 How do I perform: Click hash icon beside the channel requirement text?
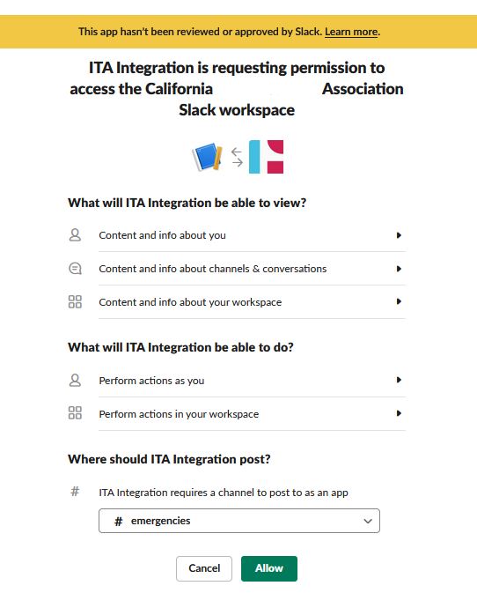tap(75, 492)
